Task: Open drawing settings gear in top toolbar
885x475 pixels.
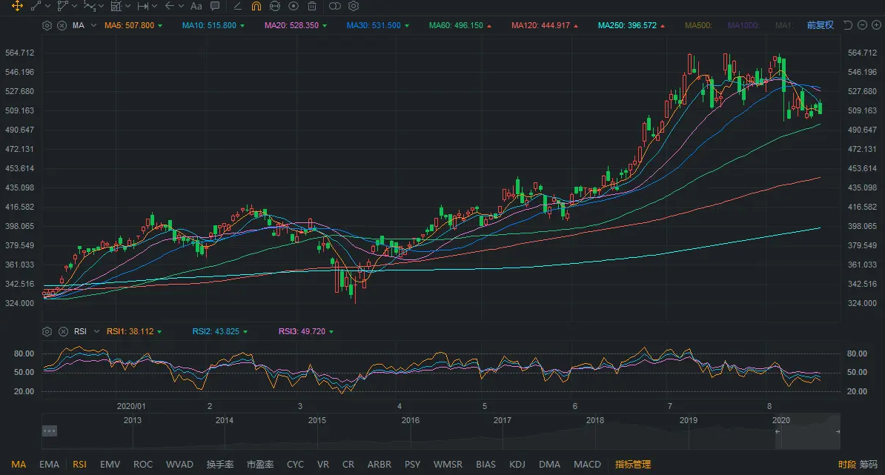Action: coord(354,7)
